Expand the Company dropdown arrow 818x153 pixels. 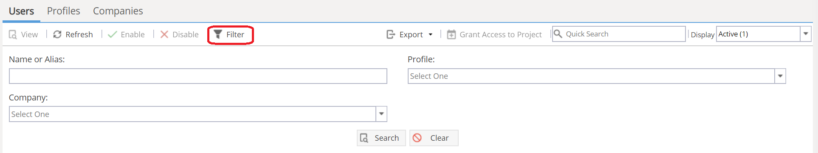pyautogui.click(x=381, y=114)
